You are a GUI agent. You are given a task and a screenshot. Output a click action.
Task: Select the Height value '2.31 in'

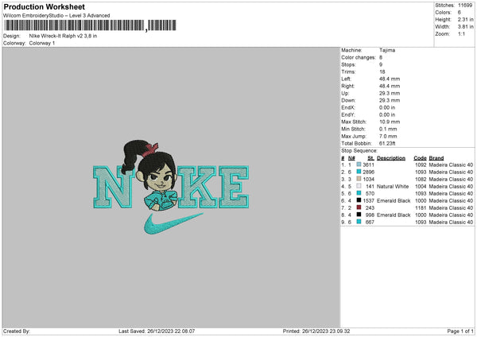pyautogui.click(x=465, y=19)
